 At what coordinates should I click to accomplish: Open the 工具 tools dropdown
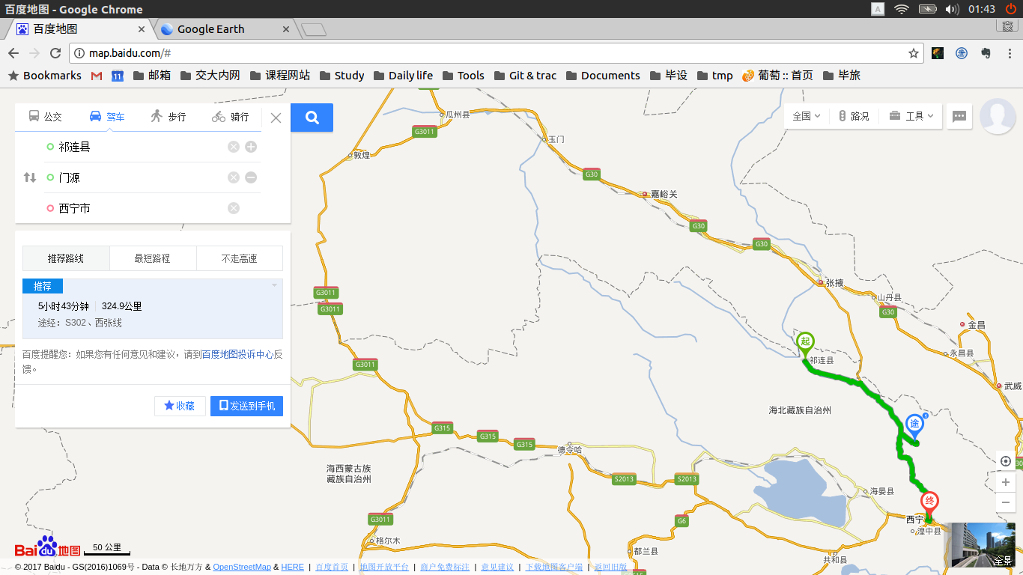(911, 116)
